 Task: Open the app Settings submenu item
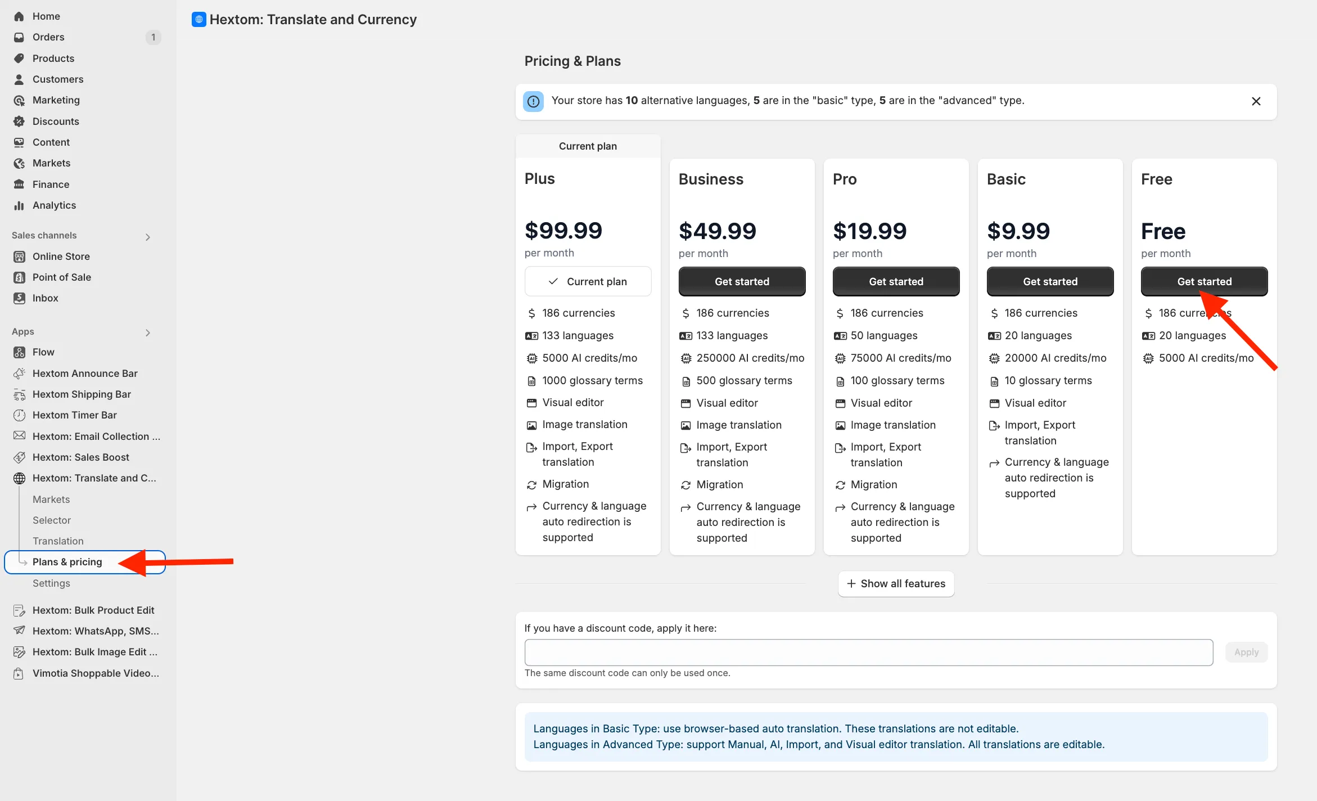coord(51,583)
